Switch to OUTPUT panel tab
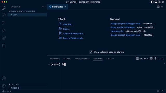The image size is (166, 93). [67, 59]
